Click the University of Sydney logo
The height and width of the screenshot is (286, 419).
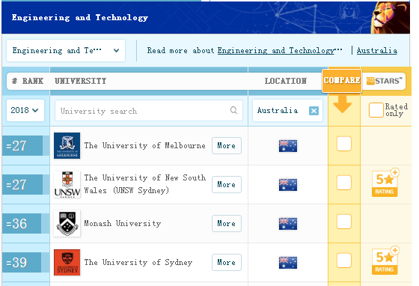[x=67, y=263]
